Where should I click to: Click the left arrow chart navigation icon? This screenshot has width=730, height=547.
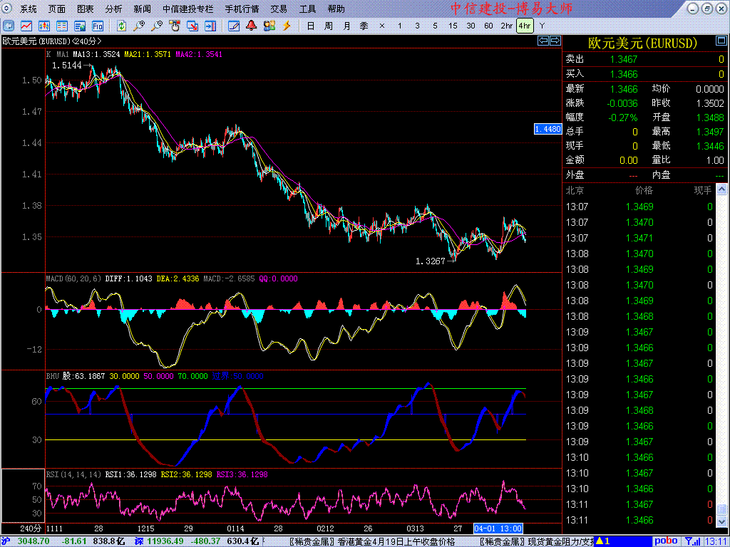pyautogui.click(x=543, y=41)
